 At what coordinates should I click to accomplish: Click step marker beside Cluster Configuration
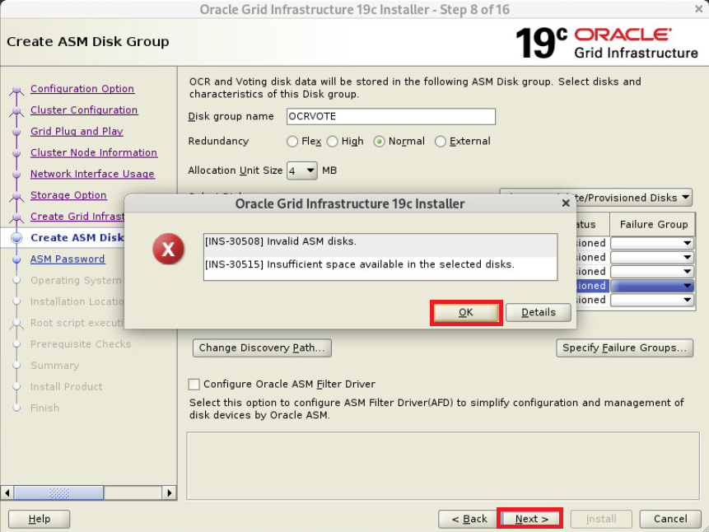[x=16, y=110]
